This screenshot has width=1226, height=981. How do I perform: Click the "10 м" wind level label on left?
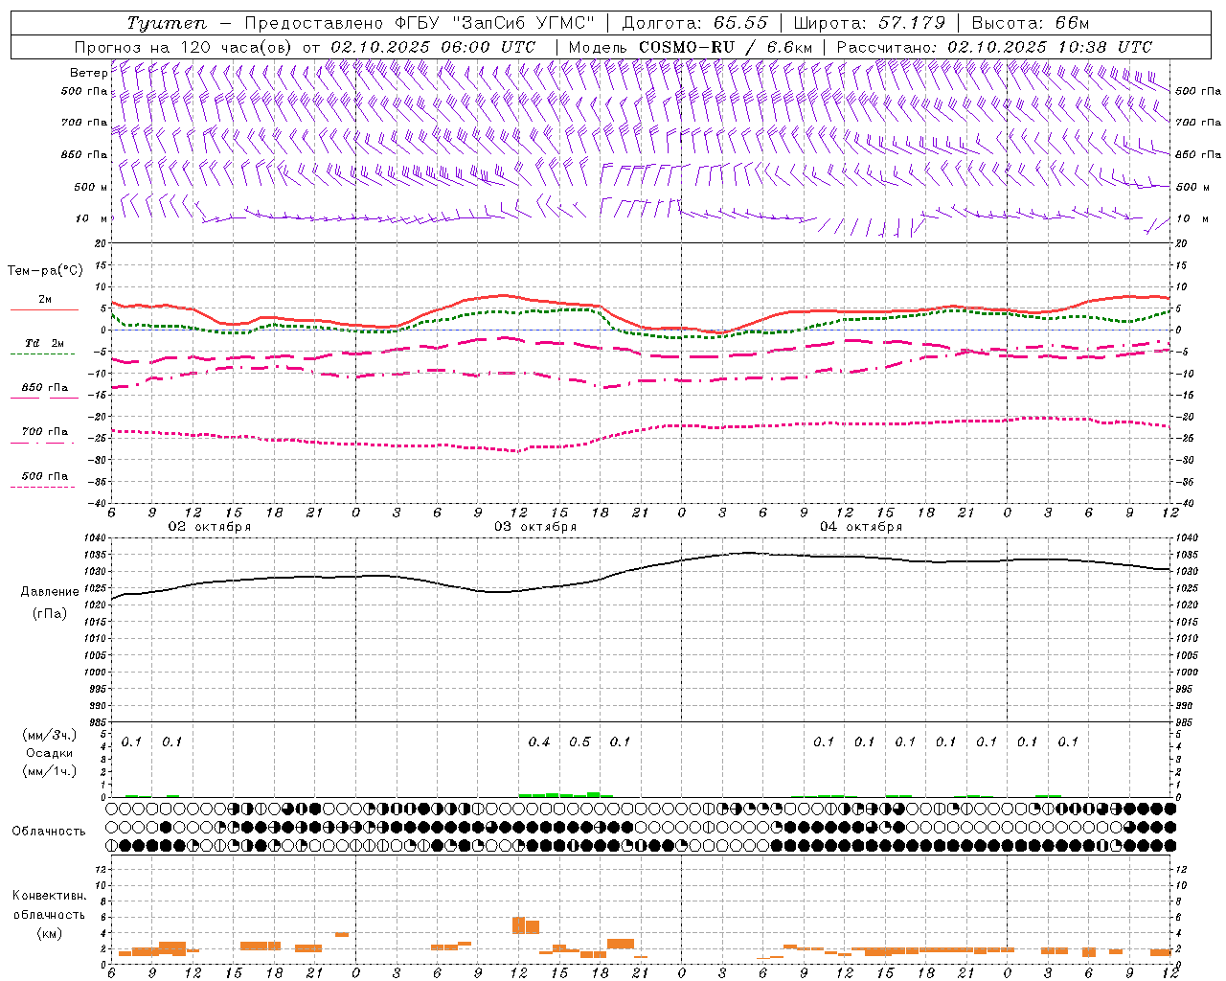[92, 218]
